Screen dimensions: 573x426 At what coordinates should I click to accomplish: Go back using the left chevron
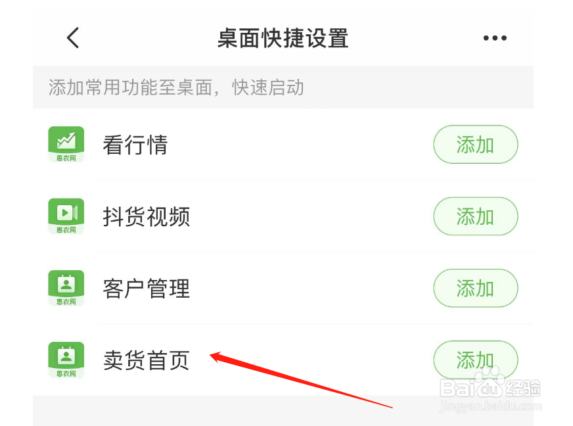coord(73,37)
